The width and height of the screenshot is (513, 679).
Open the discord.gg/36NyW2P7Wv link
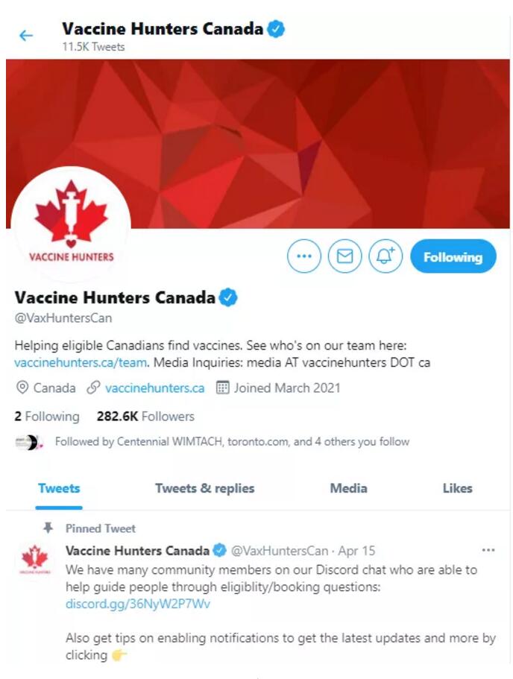138,604
